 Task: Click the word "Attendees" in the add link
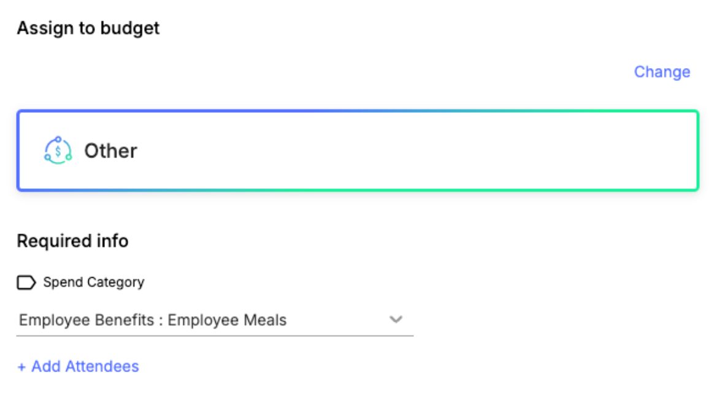tap(102, 367)
